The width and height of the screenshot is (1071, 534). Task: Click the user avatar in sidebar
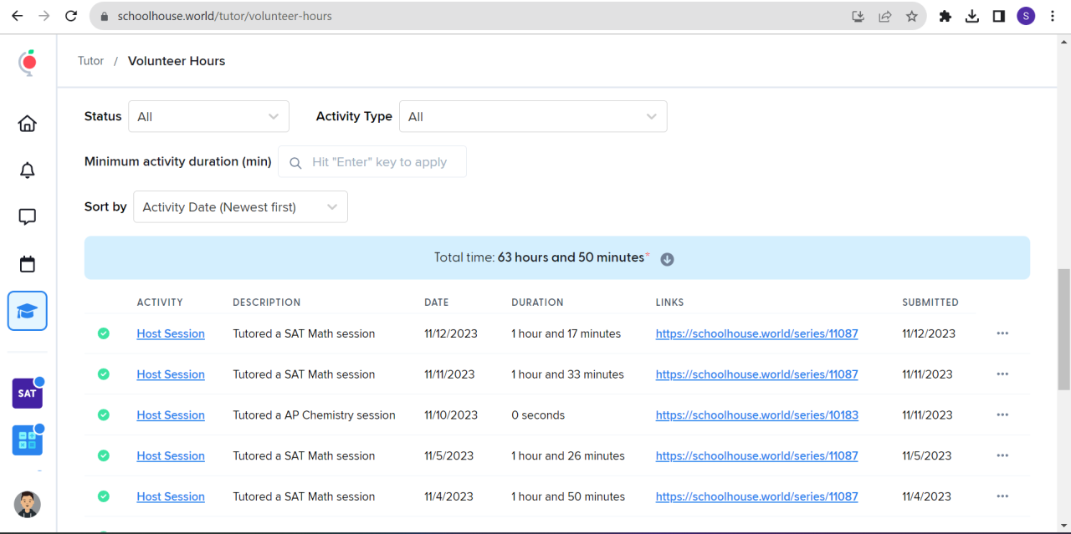click(28, 504)
